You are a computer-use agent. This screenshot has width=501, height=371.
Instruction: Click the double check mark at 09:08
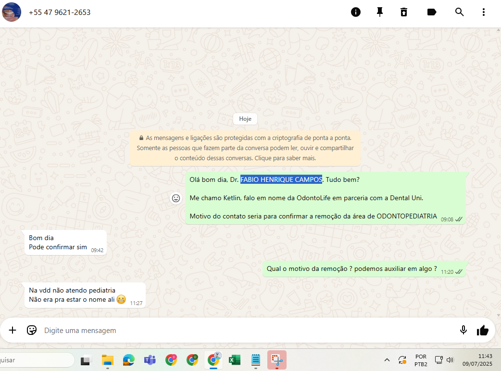tap(459, 219)
